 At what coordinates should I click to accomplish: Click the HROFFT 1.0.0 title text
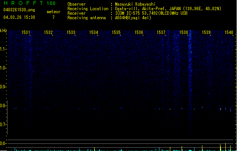(29, 3)
